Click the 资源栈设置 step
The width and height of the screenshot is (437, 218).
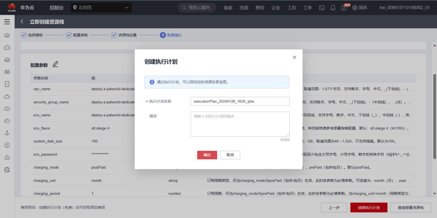[x=124, y=35]
